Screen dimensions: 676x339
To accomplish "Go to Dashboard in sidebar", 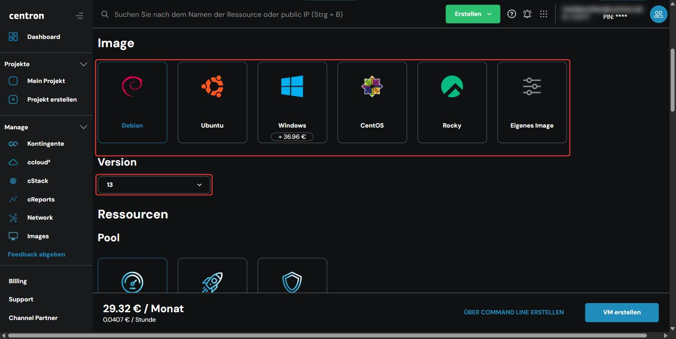I will tap(44, 37).
